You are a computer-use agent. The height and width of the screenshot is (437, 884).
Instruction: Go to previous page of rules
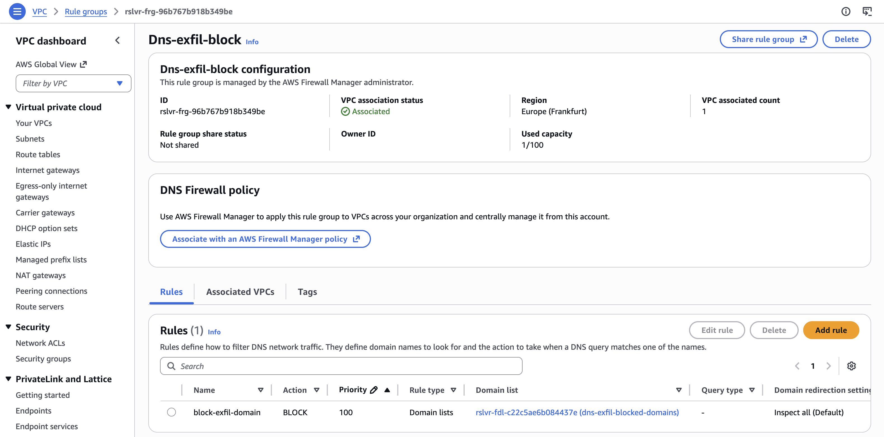click(x=797, y=366)
